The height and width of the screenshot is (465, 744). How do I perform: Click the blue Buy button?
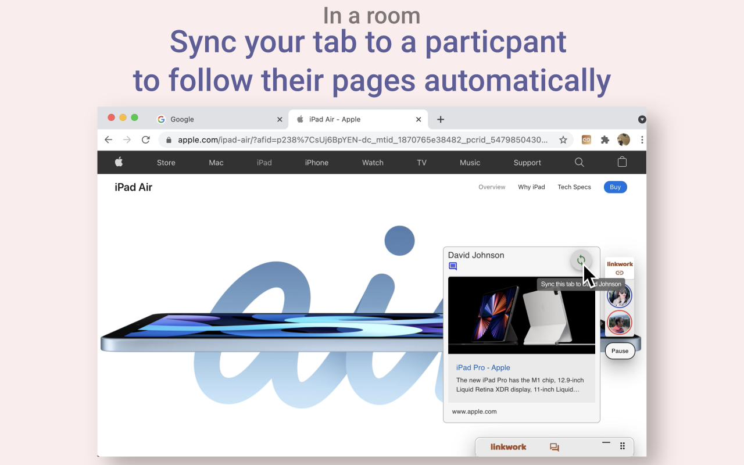tap(616, 187)
